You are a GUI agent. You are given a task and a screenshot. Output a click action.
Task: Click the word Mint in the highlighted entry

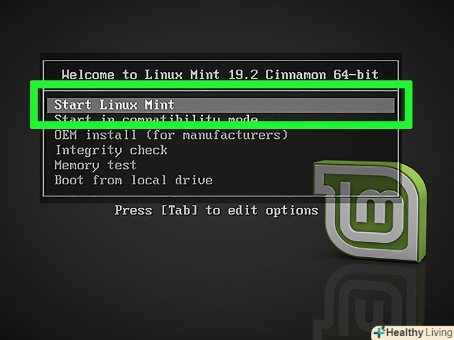click(x=160, y=105)
